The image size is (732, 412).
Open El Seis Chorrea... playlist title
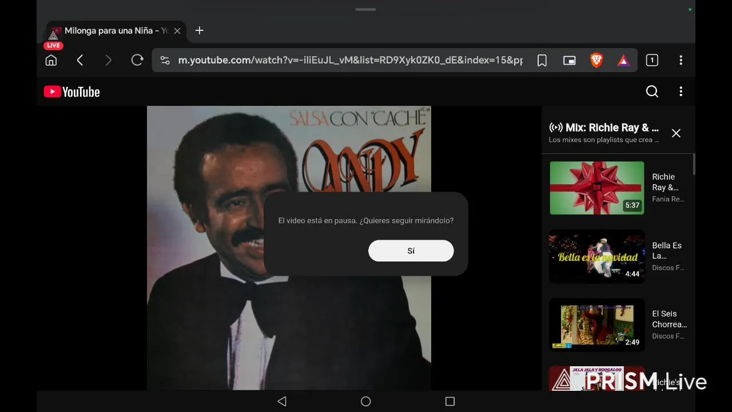tap(670, 319)
